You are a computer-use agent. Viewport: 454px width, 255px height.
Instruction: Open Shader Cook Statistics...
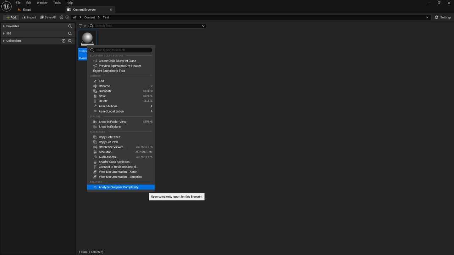point(121,162)
